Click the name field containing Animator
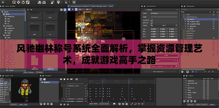Image resolution: width=219 pixels, height=108 pixels. click(x=164, y=13)
